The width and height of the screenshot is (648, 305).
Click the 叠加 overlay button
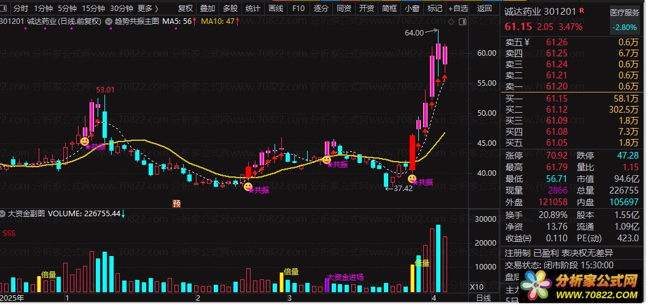[x=208, y=8]
